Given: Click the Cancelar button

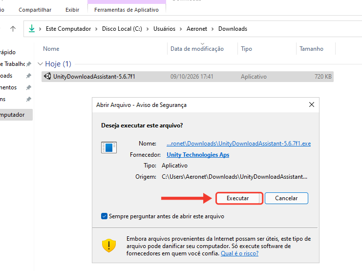Looking at the screenshot, I should (286, 198).
